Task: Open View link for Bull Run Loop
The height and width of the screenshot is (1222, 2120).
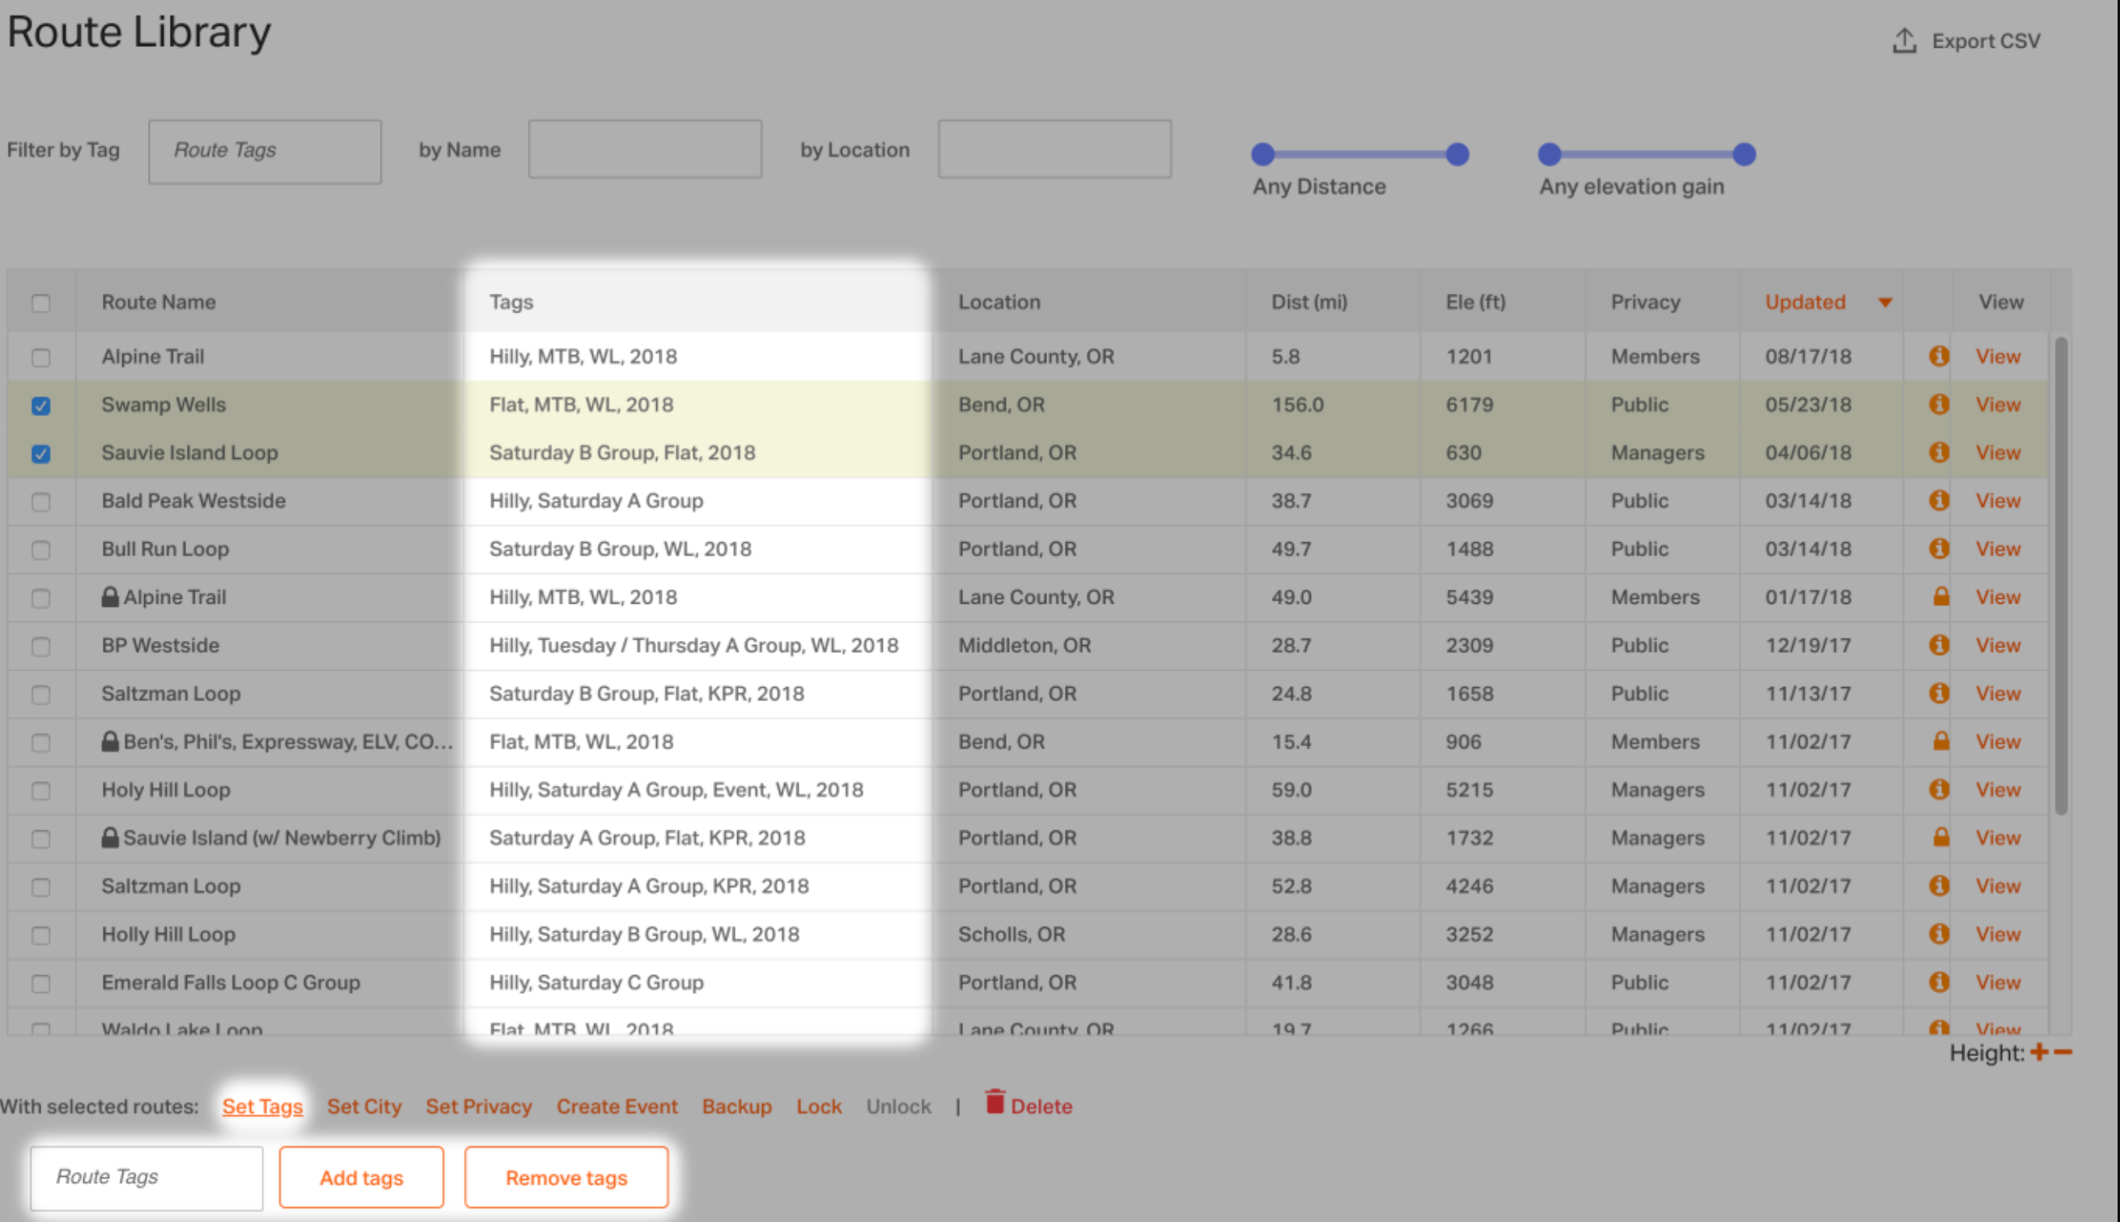Action: pos(1997,549)
